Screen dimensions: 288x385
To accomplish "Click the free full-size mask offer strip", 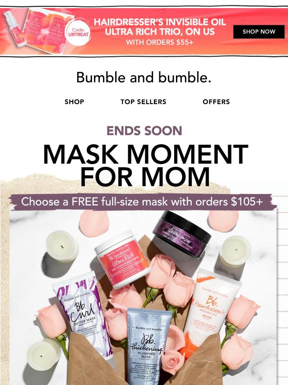I will coord(142,202).
